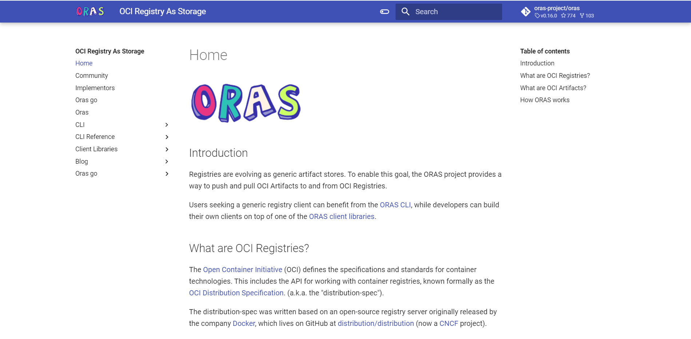Image resolution: width=691 pixels, height=339 pixels.
Task: Select the magnifier search icon
Action: pyautogui.click(x=405, y=11)
